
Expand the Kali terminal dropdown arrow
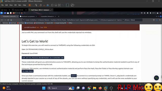point(18,13)
